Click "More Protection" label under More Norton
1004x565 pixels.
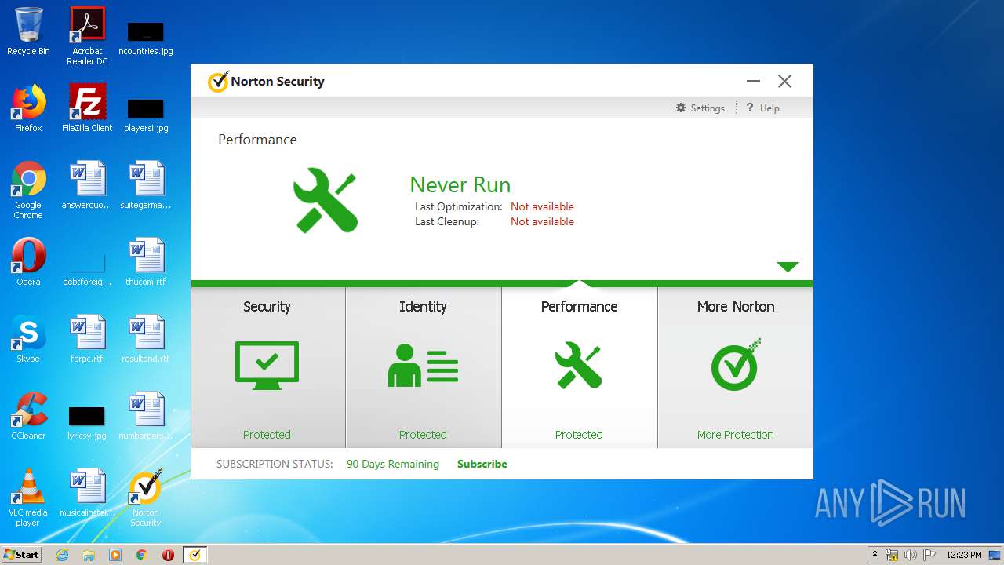pos(736,435)
